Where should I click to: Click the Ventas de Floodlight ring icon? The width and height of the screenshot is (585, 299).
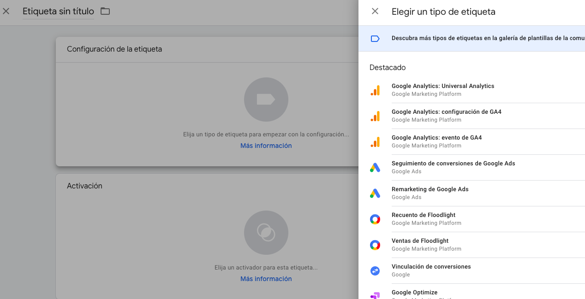[x=375, y=245]
